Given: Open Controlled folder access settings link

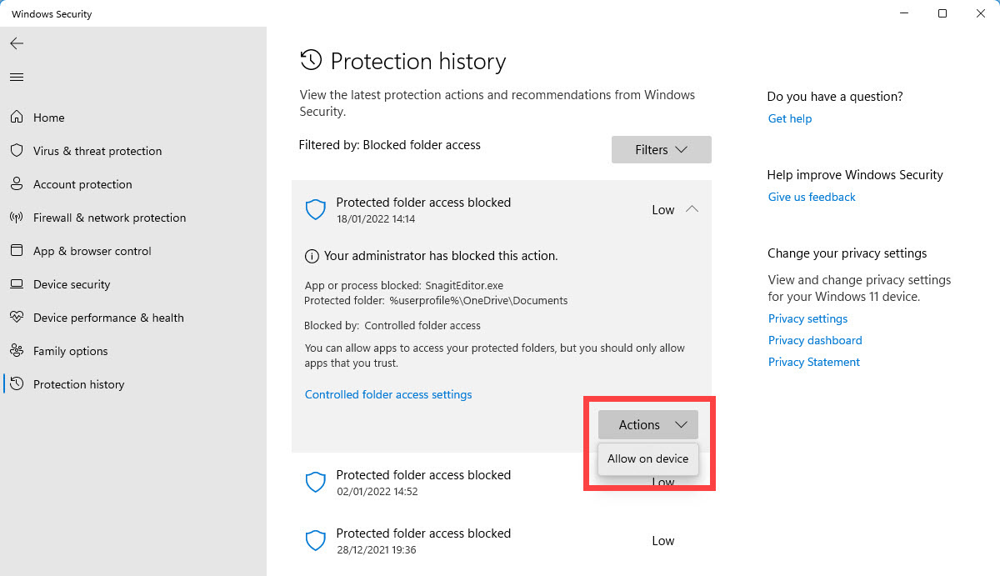Looking at the screenshot, I should coord(388,395).
